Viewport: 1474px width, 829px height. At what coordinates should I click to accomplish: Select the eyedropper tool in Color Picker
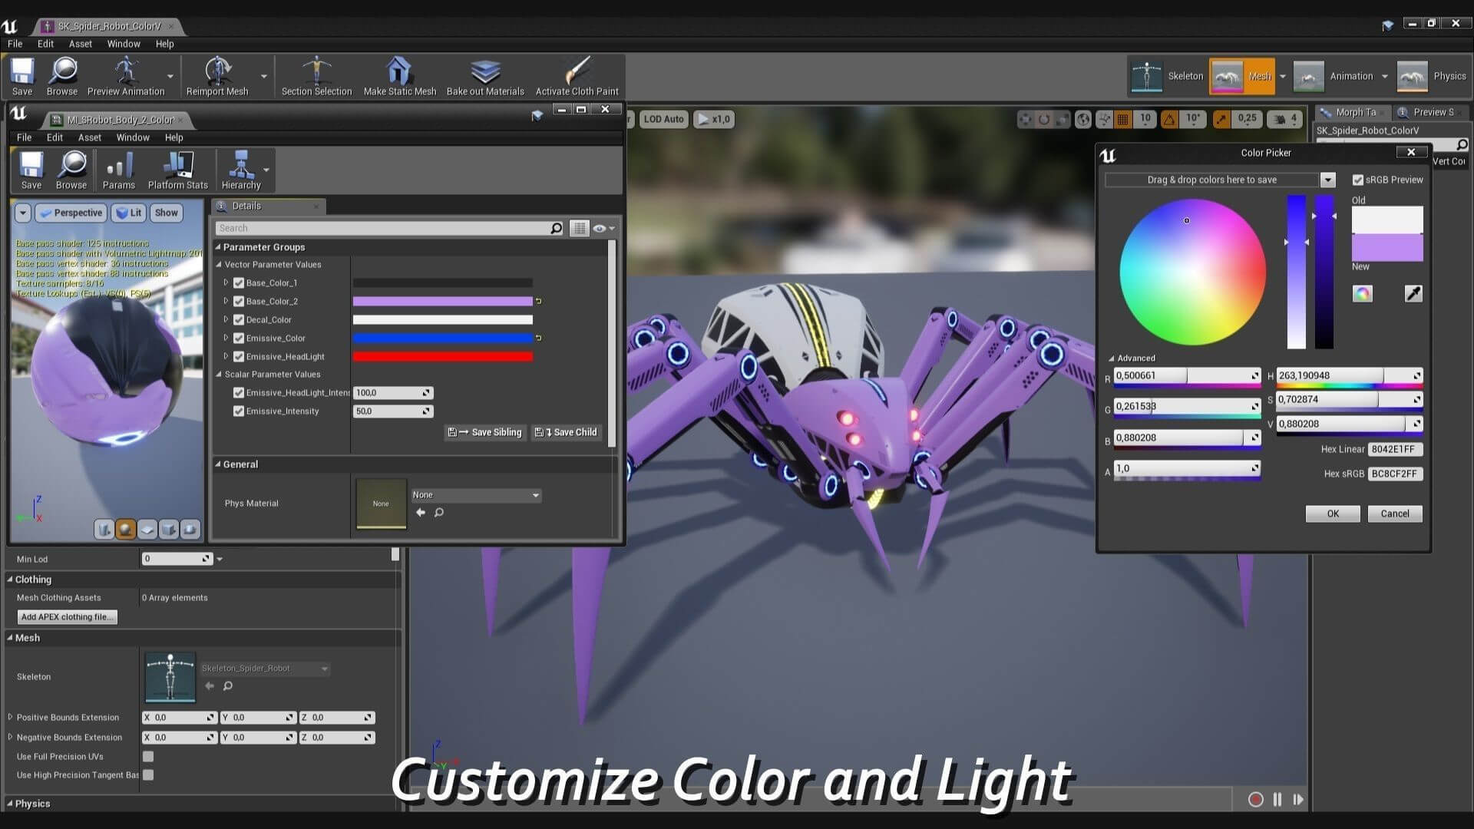(x=1413, y=293)
